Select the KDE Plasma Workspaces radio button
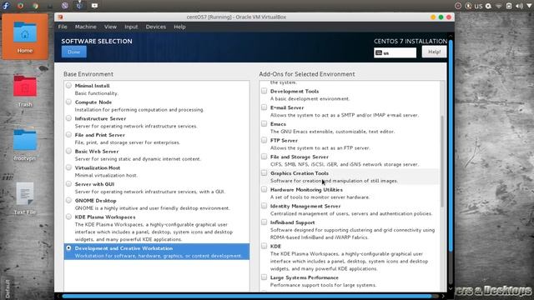534x300 pixels. click(x=68, y=217)
